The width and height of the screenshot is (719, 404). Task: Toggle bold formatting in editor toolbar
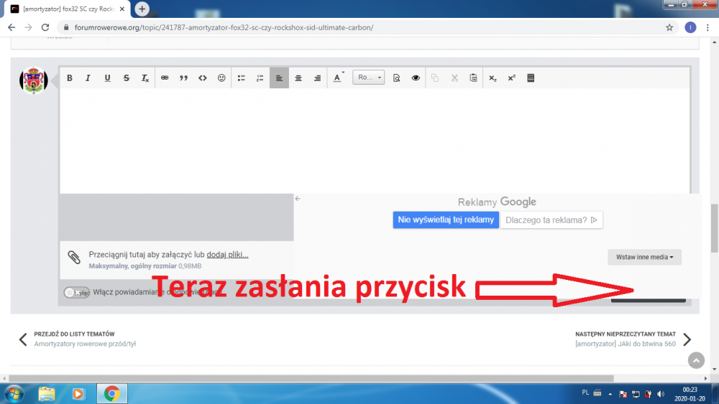(70, 78)
